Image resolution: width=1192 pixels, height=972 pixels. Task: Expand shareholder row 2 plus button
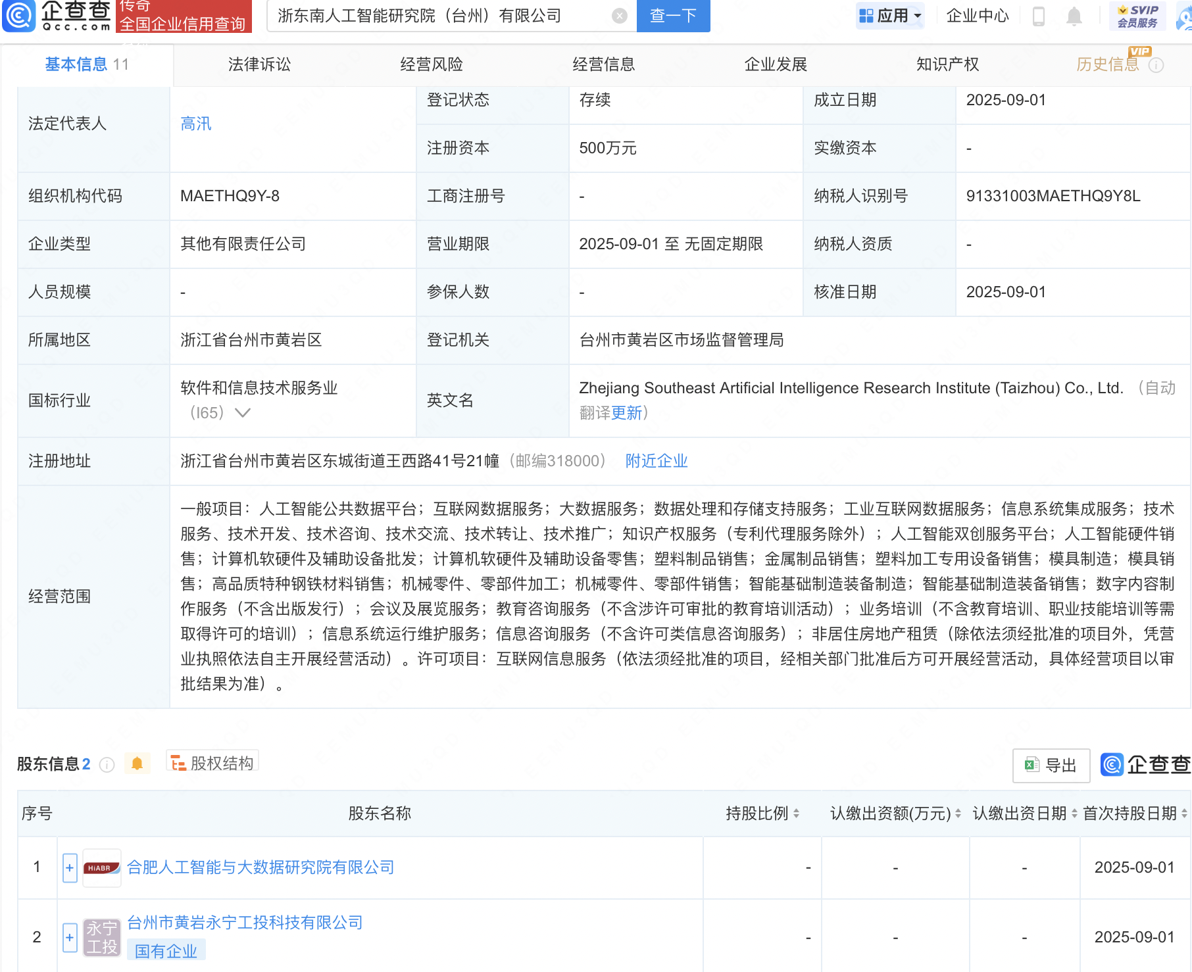click(x=70, y=937)
